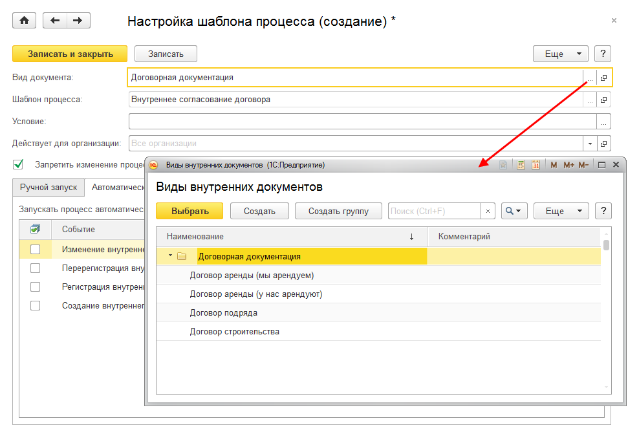
Task: Click the Комментарий column header
Action: tap(514, 237)
